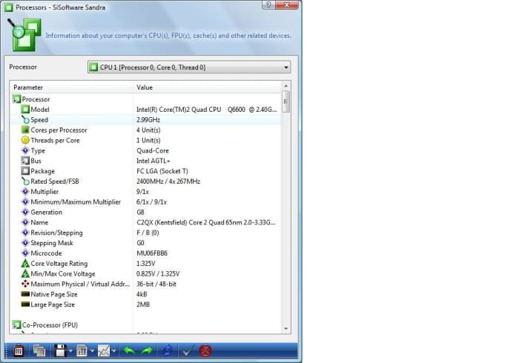Click the Core Voltage Rating icon
Viewport: 519px width, 363px height.
tap(25, 264)
